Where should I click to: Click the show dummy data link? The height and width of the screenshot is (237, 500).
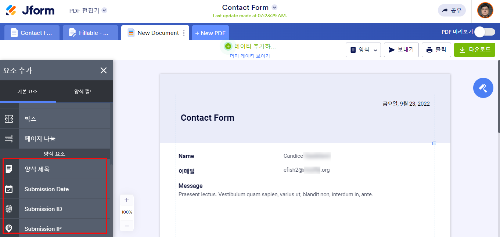click(x=250, y=56)
